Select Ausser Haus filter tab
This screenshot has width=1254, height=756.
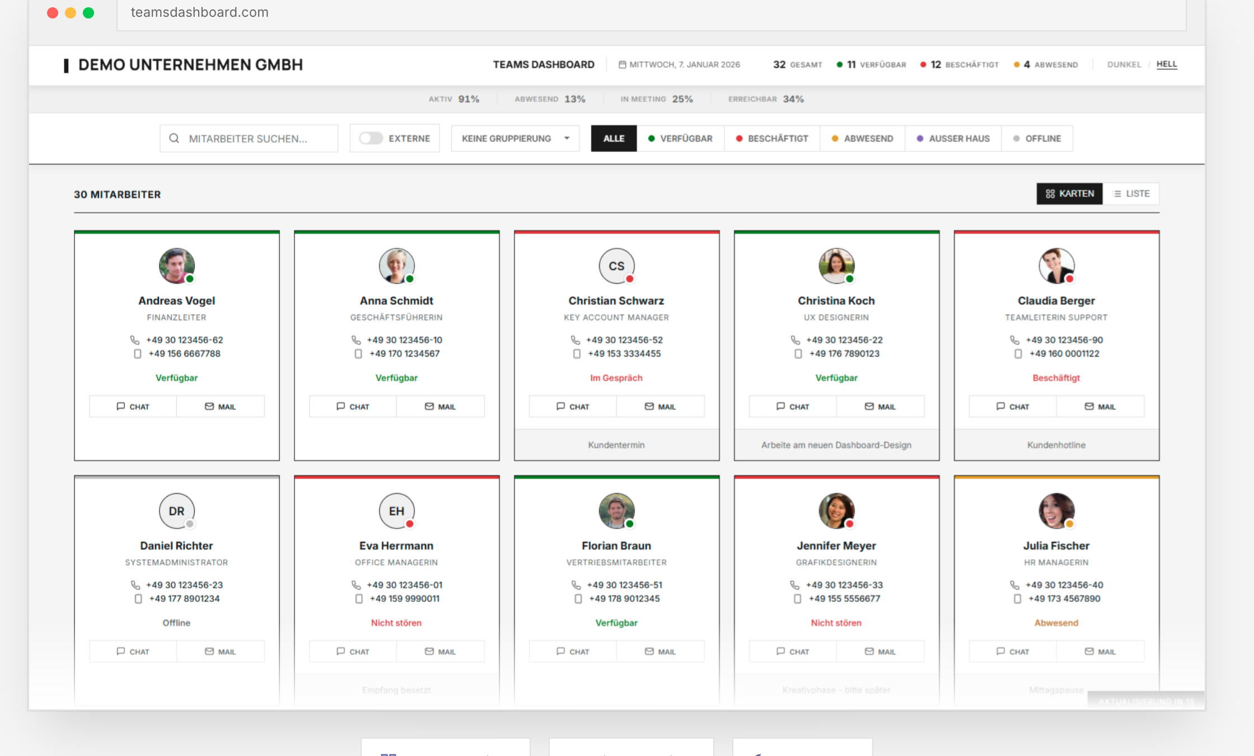tap(953, 138)
